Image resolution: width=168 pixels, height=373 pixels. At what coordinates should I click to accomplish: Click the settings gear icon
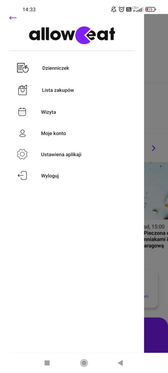[x=22, y=154]
